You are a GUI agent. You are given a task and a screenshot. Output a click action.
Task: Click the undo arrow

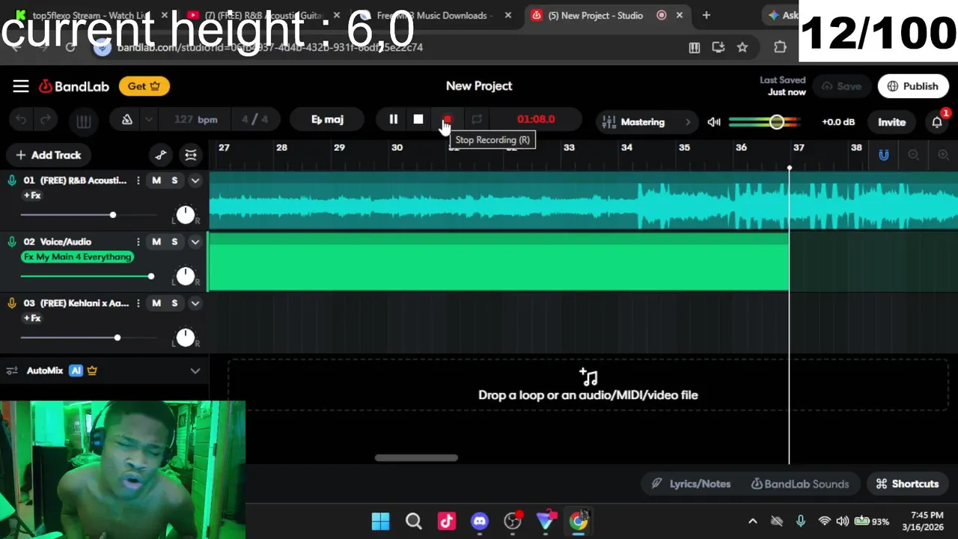click(x=21, y=120)
